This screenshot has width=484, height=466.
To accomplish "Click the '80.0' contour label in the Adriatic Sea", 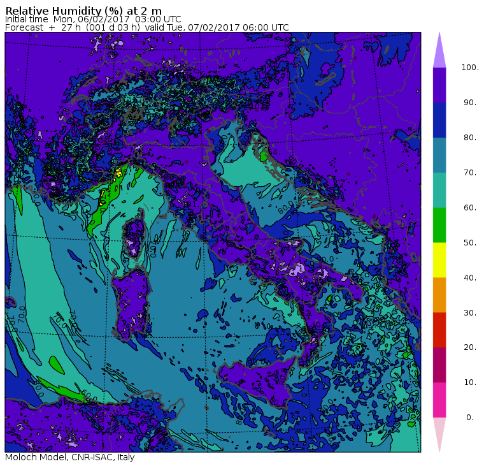I will [x=285, y=207].
